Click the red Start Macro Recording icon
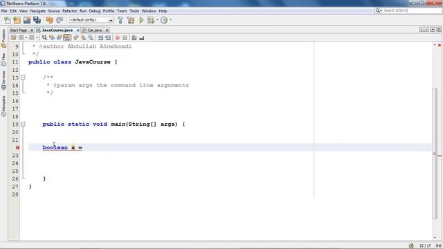The width and height of the screenshot is (443, 249). click(117, 37)
